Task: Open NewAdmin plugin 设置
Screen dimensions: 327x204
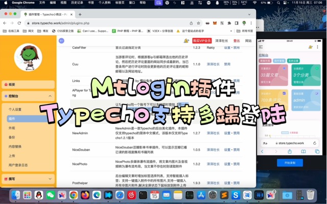Action: pyautogui.click(x=227, y=133)
